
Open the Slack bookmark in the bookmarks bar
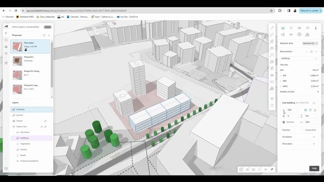(x=103, y=17)
